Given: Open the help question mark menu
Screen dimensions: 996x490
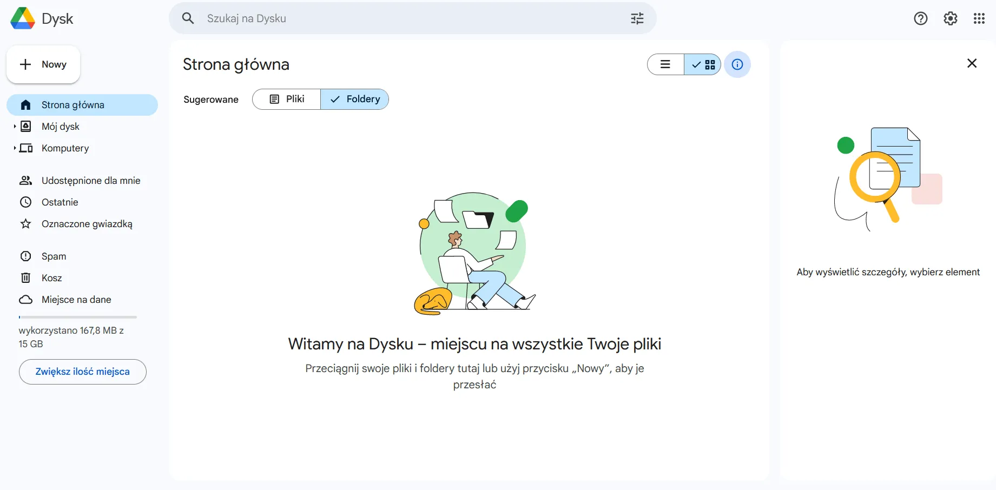Looking at the screenshot, I should click(921, 18).
